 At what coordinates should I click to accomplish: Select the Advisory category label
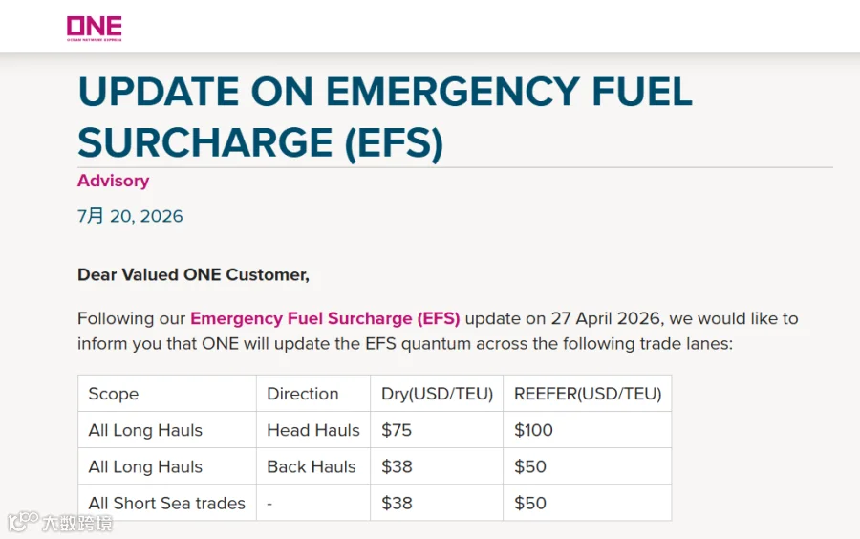point(113,181)
